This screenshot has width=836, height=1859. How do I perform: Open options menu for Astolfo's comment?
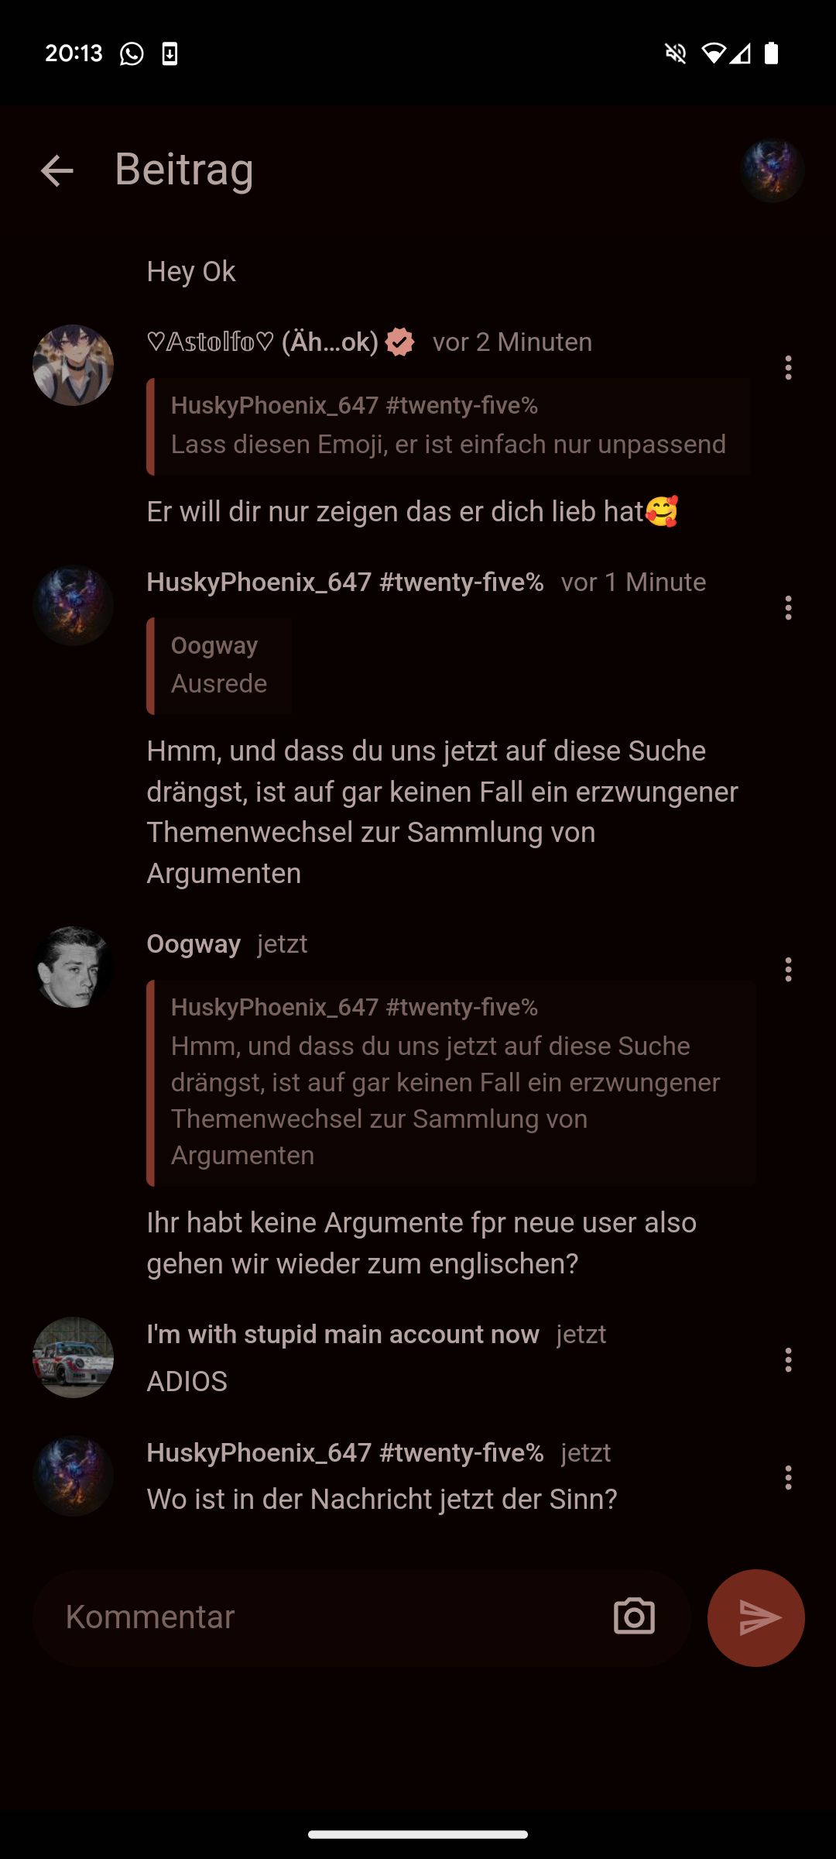click(x=788, y=368)
